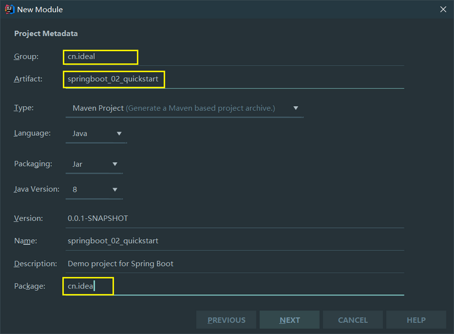This screenshot has height=334, width=454.
Task: Open the Packaging dropdown set to Jar
Action: [x=94, y=164]
